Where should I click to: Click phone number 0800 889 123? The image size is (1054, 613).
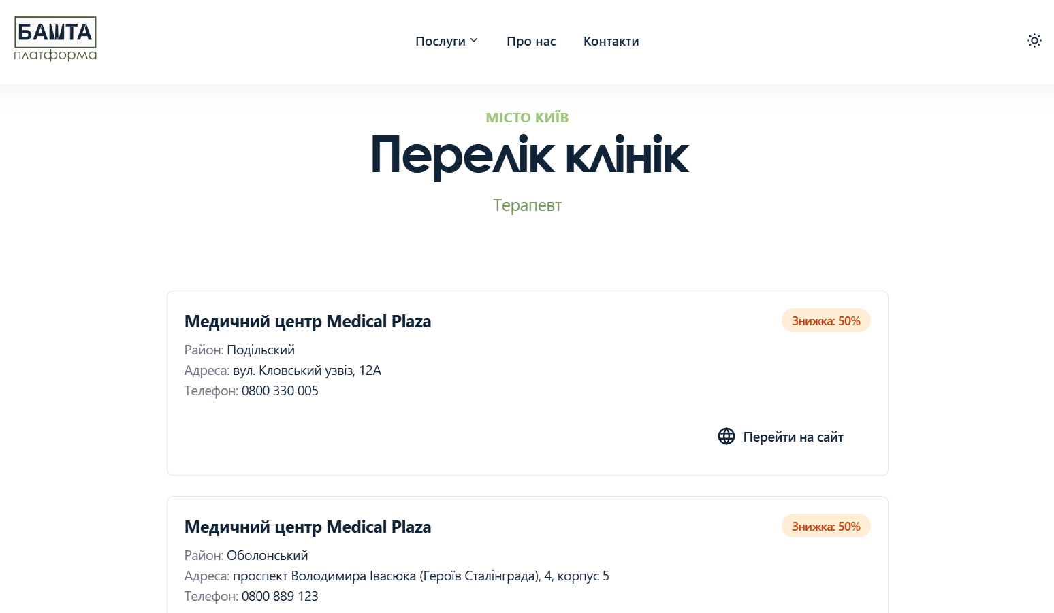pyautogui.click(x=280, y=597)
